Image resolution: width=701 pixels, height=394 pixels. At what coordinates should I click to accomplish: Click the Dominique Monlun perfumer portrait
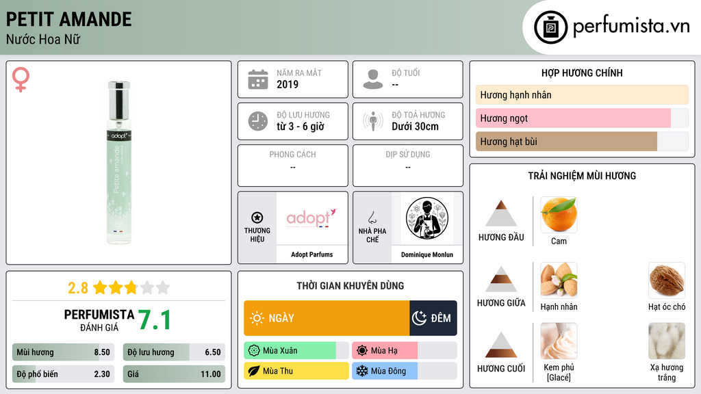427,218
